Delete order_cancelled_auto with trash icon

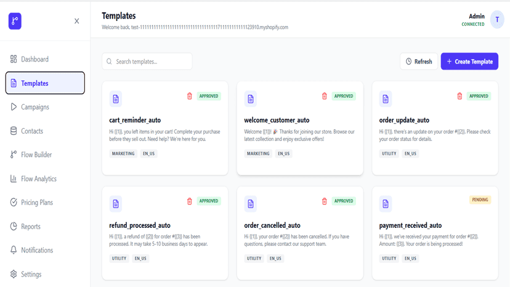point(324,201)
